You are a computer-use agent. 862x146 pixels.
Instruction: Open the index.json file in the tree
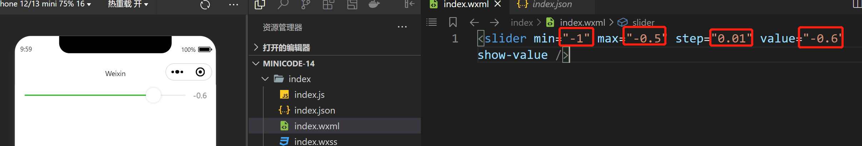315,110
